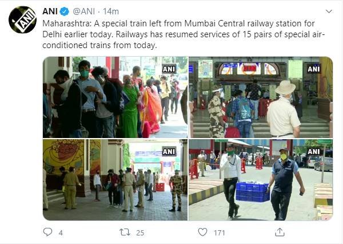Click the ANI watermark on top-right photo
This screenshot has width=343, height=244.
click(313, 69)
